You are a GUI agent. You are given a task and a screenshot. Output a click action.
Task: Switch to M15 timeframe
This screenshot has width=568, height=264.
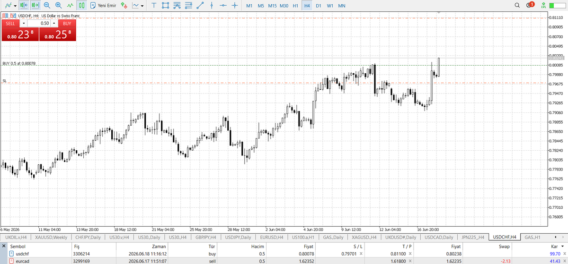point(272,6)
